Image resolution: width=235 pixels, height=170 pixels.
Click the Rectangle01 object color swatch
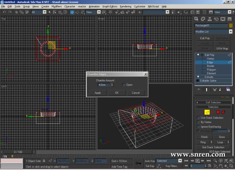pyautogui.click(x=231, y=25)
